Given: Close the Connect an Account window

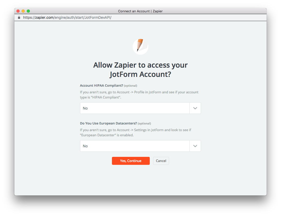Looking at the screenshot, I should tap(18, 11).
